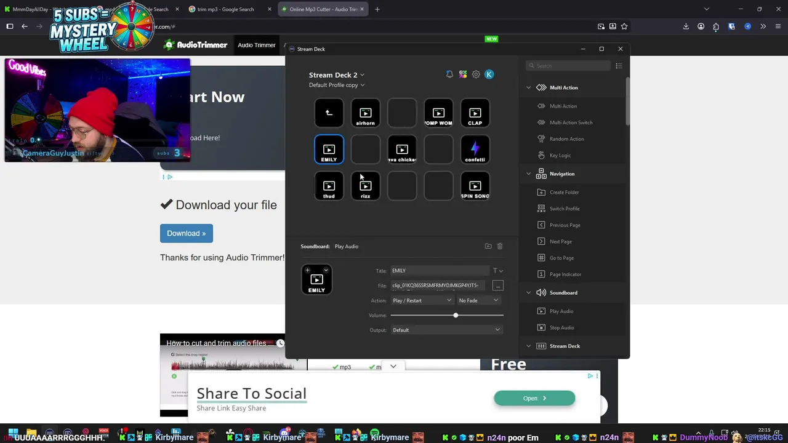Screen dimensions: 788x443
Task: Open the Stream Deck 2 device dropdown
Action: pyautogui.click(x=337, y=75)
